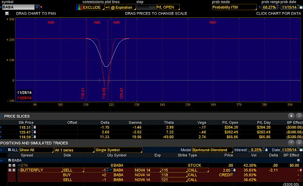Toggle the lock on the 110.31 slice
303x186 pixels.
[35, 127]
